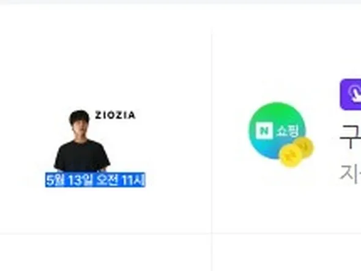Click the empty cell below ZIOZIA card

click(106, 253)
